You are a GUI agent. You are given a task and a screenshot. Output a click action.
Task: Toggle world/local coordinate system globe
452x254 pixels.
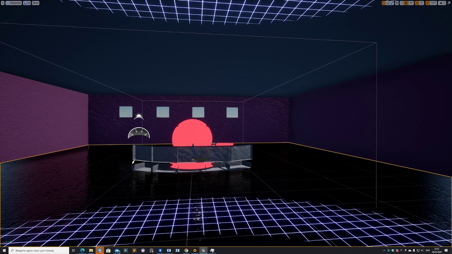397,3
